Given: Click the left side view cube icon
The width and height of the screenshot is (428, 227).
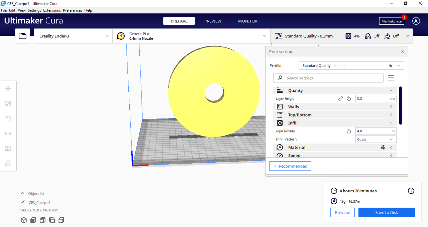Looking at the screenshot, I should tap(52, 220).
